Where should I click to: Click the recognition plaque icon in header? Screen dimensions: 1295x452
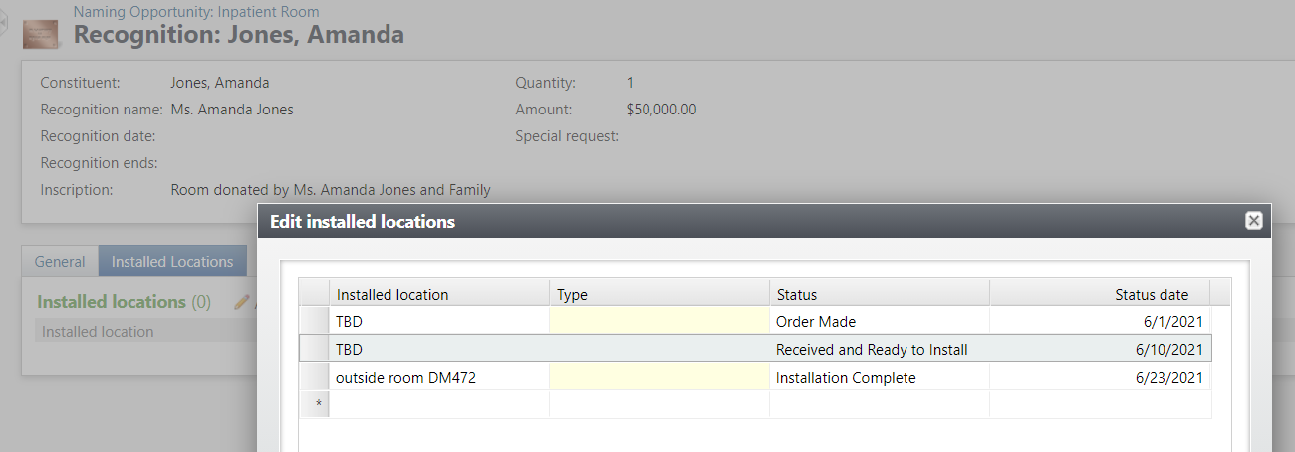(42, 33)
